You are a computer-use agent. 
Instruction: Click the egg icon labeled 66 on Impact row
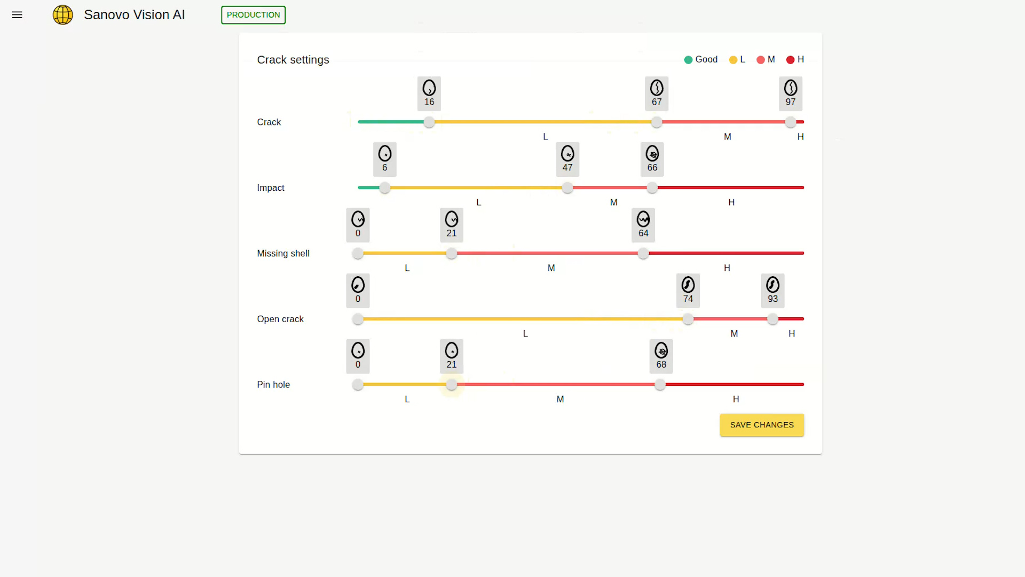click(651, 159)
